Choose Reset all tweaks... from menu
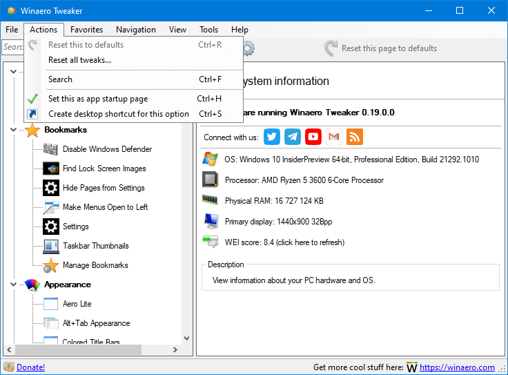The width and height of the screenshot is (508, 375). 134,60
